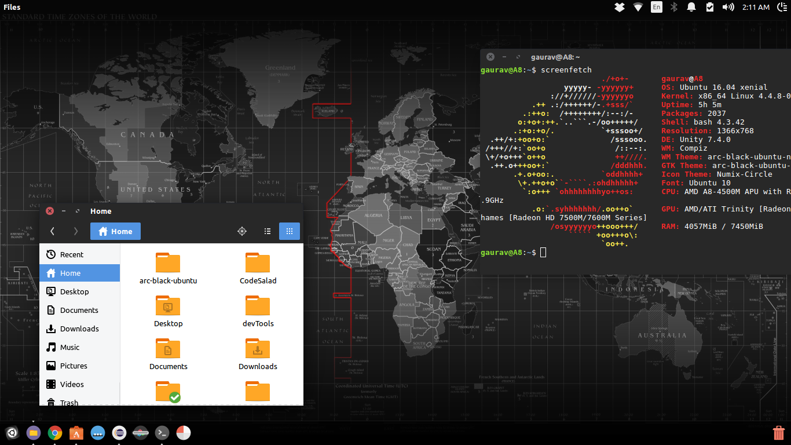Open the En keyboard layout menu
Screen dimensions: 791x445
coord(656,6)
